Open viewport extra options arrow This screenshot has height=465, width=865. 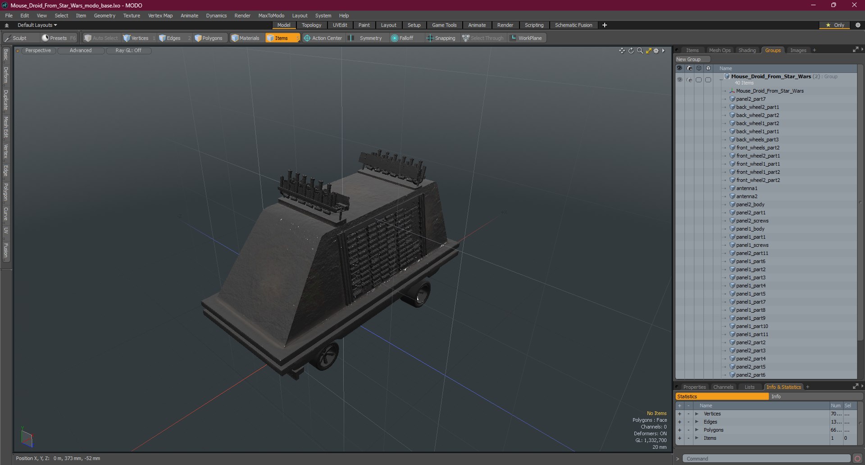[663, 50]
